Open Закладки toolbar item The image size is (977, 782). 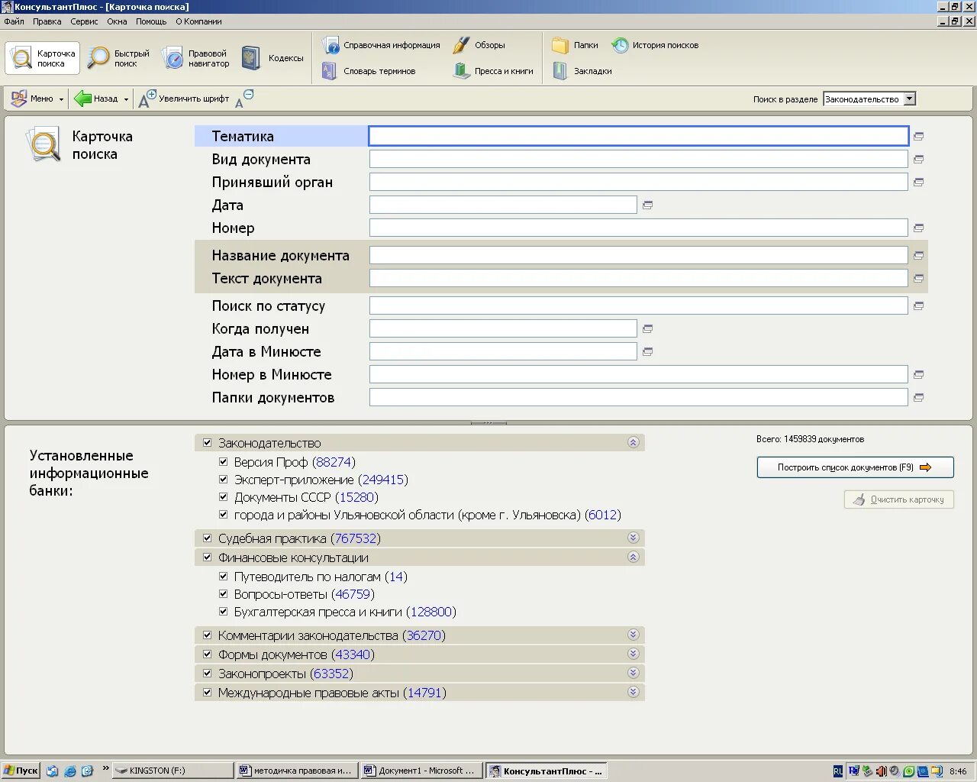[x=582, y=71]
